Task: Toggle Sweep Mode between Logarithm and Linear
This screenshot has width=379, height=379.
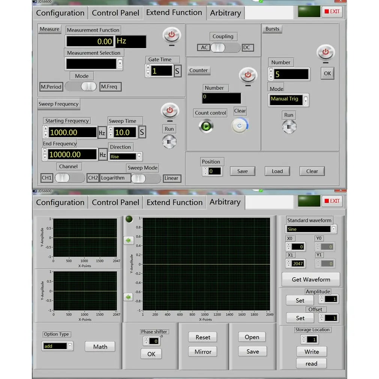Action: coord(146,178)
